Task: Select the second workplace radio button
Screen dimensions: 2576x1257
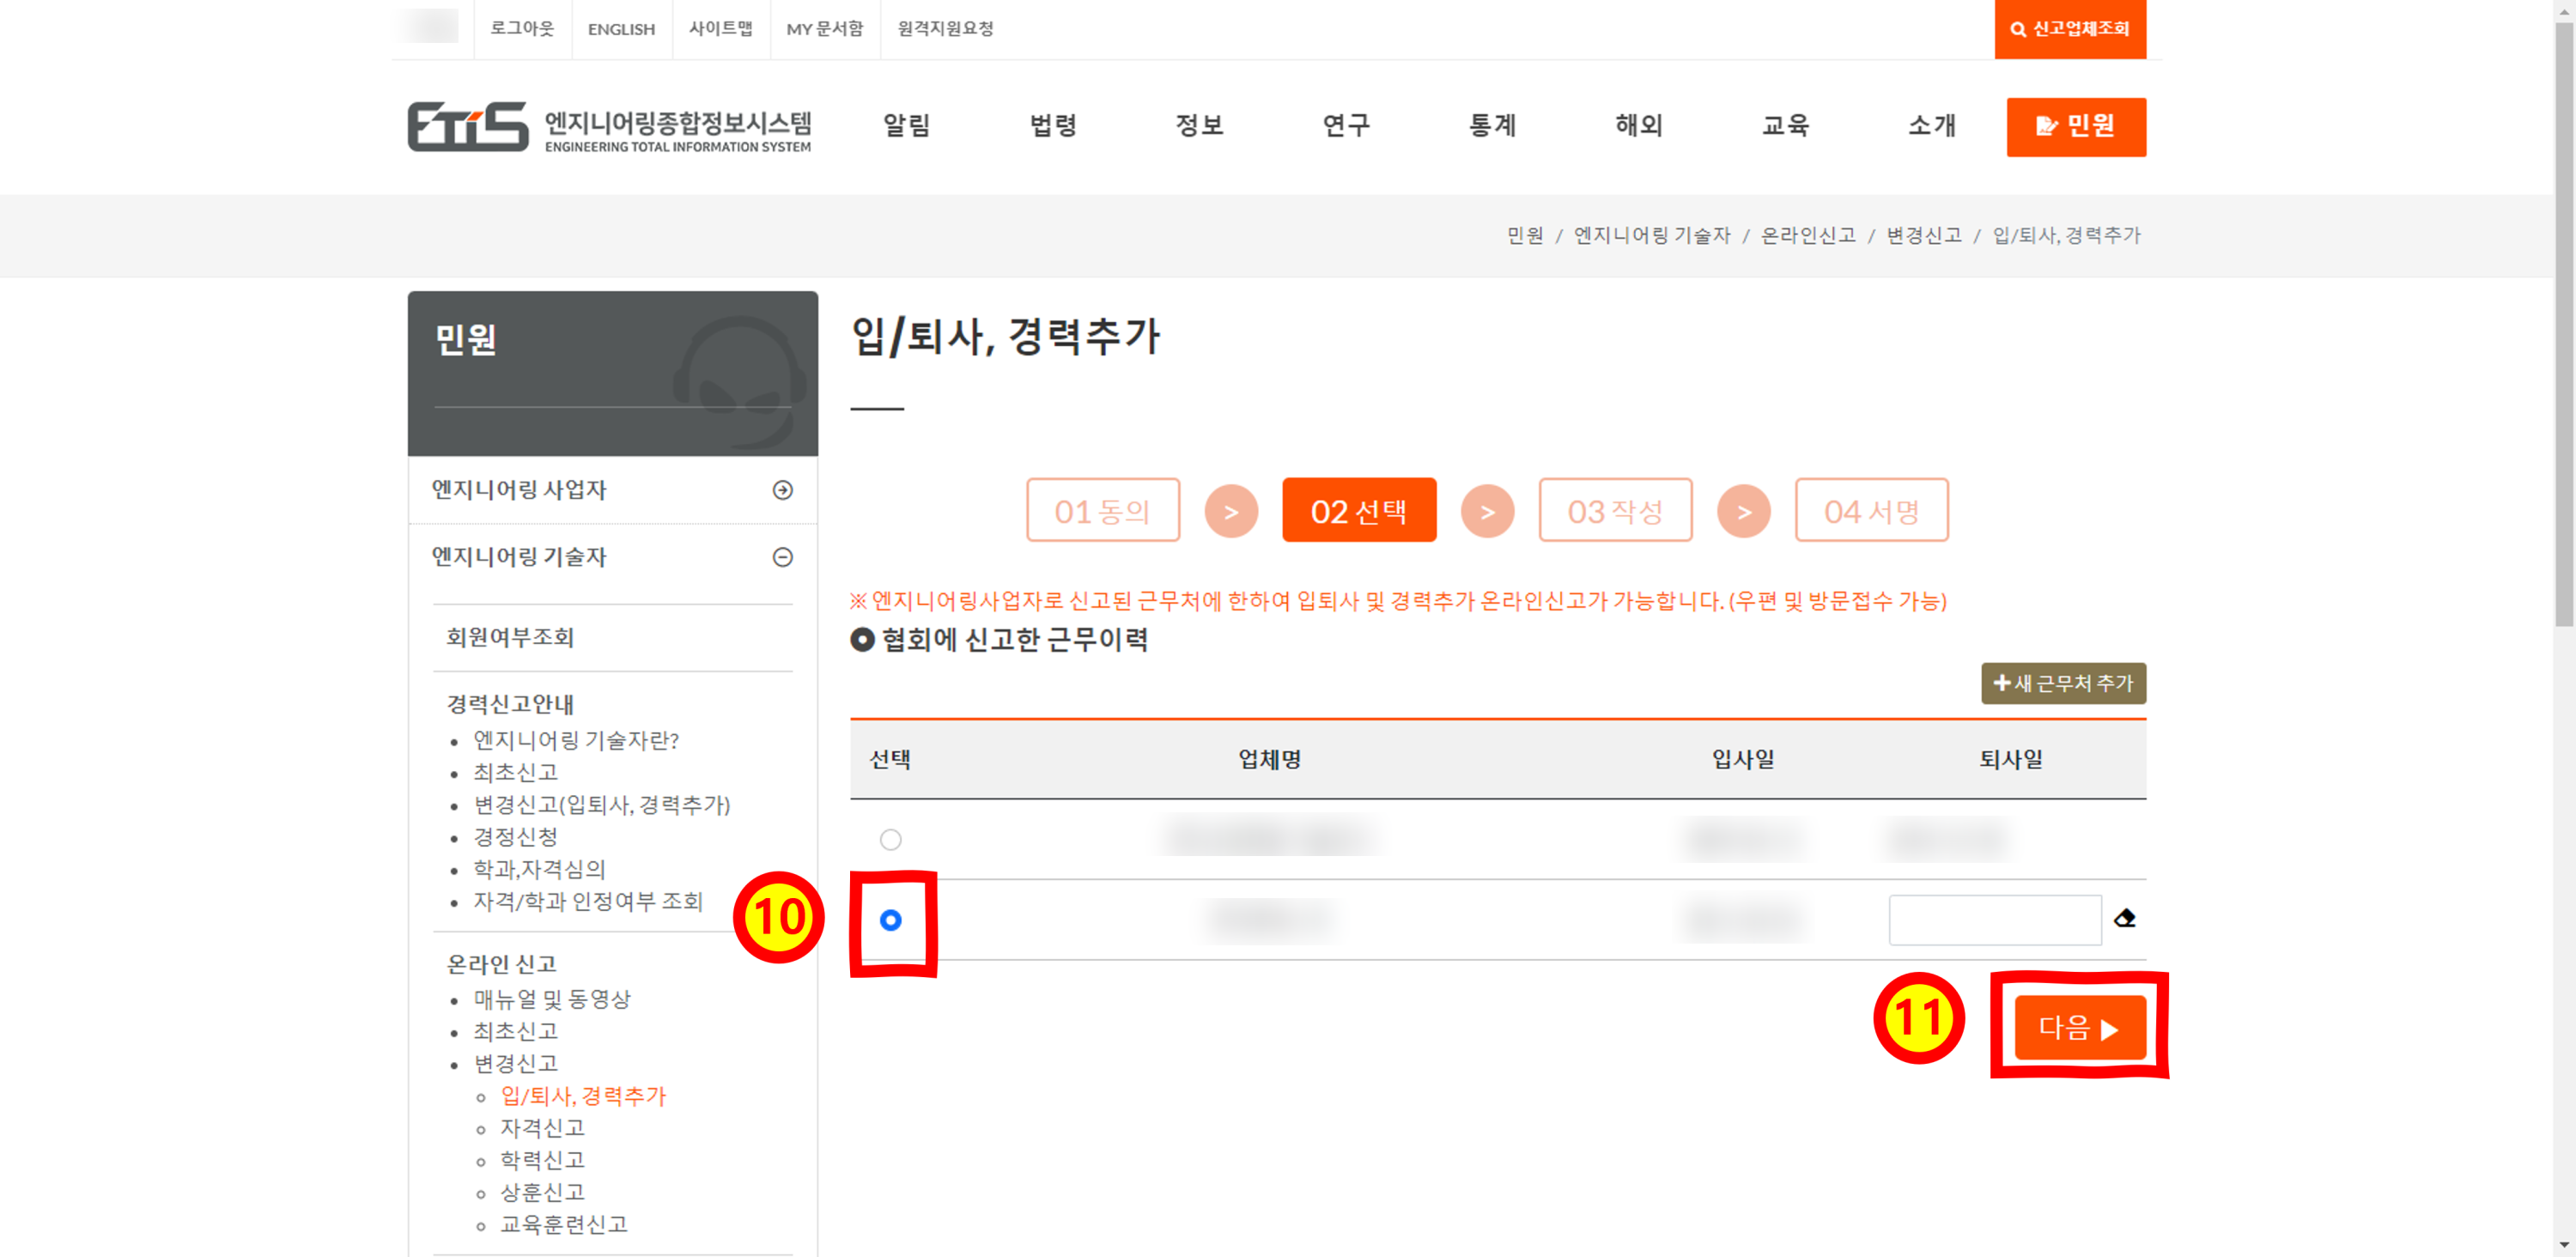Action: (890, 920)
